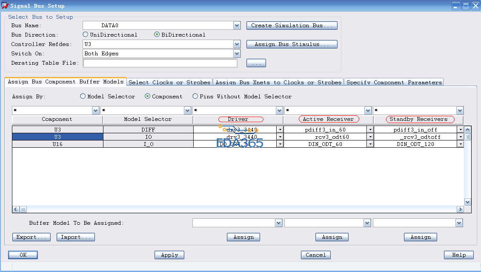Expand the Driver filter dropdown

279,110
